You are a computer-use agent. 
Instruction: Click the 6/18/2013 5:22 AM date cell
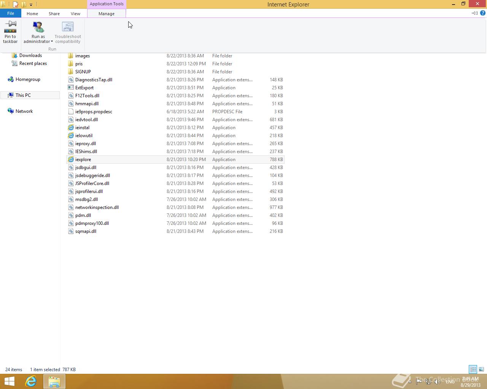185,112
